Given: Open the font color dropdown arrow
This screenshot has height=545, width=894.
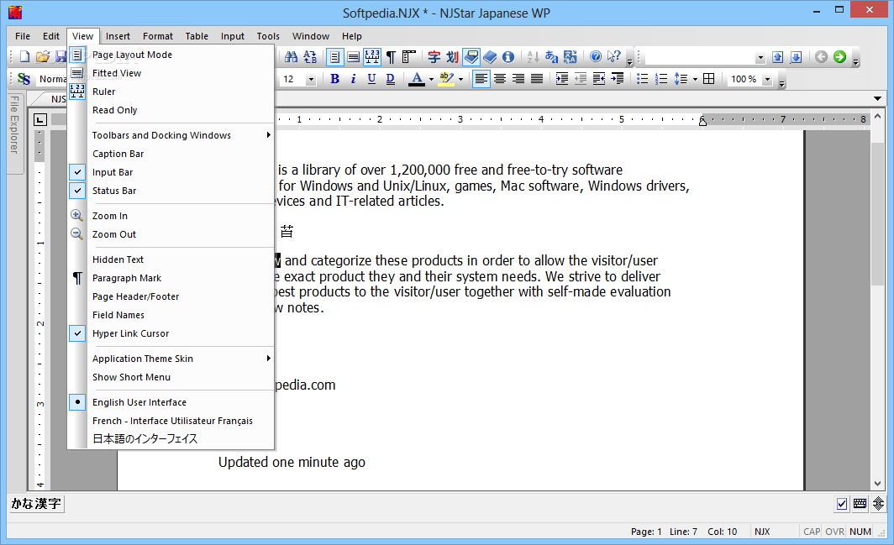Looking at the screenshot, I should point(431,79).
